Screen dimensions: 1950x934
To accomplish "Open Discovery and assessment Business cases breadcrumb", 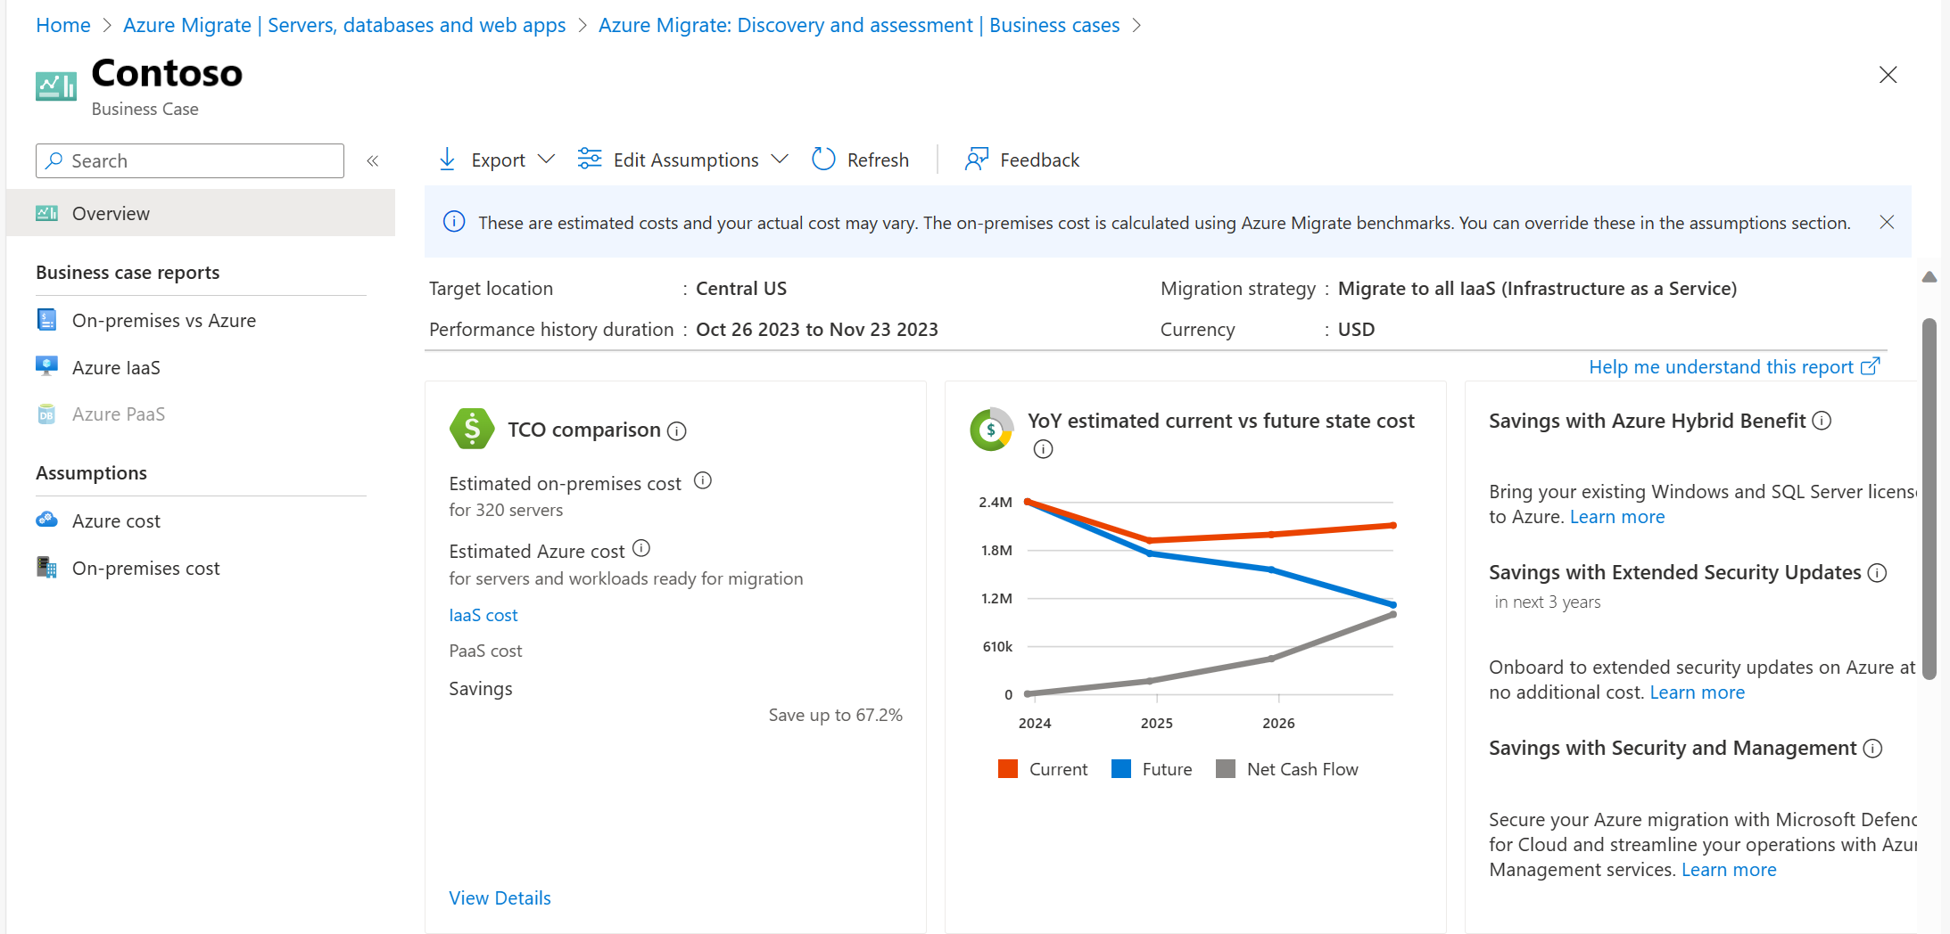I will click(x=859, y=25).
